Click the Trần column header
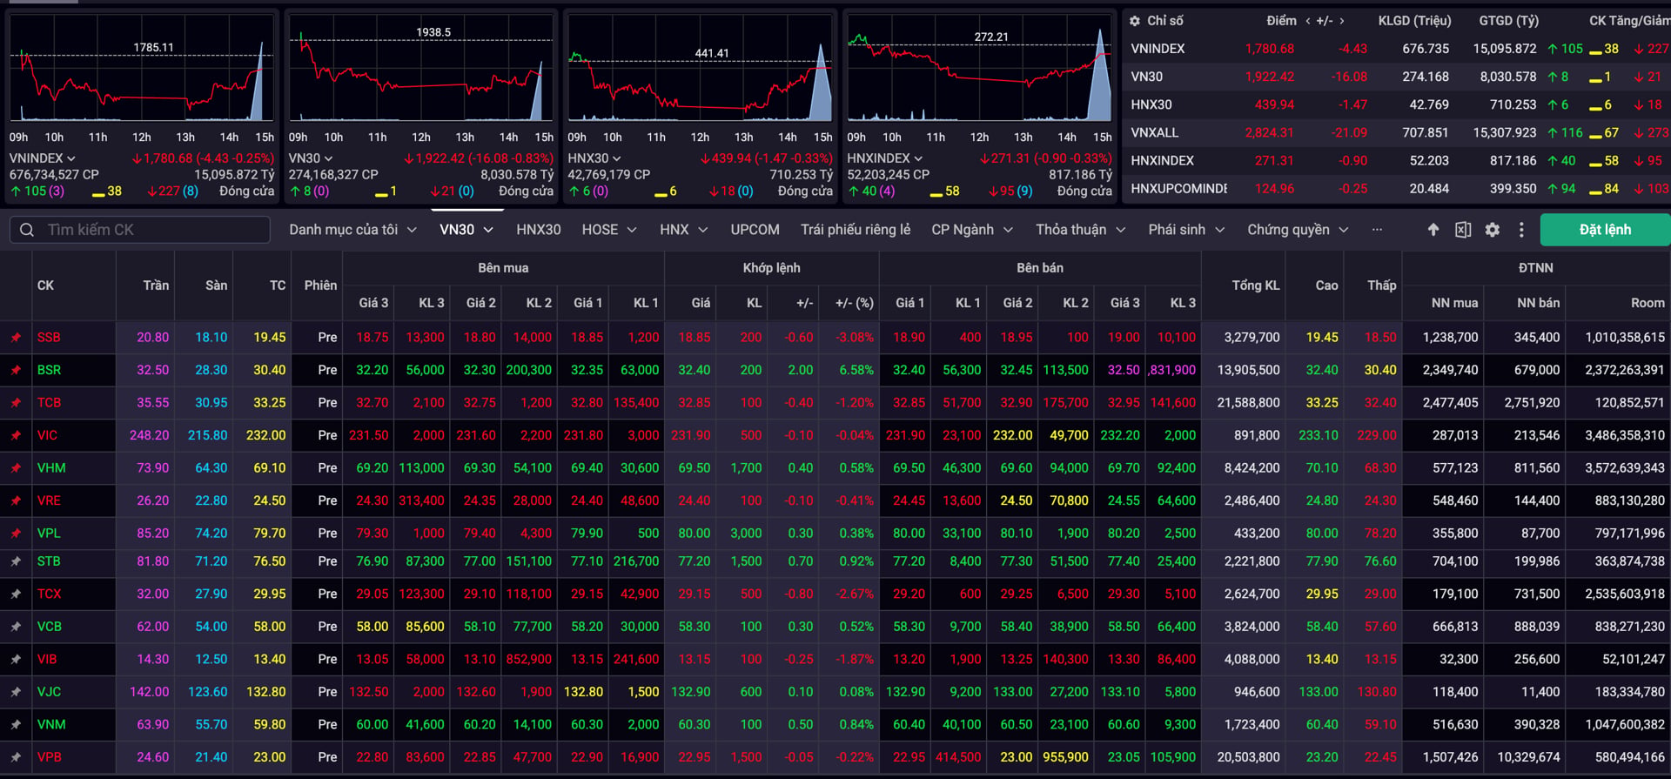The height and width of the screenshot is (779, 1671). point(156,285)
